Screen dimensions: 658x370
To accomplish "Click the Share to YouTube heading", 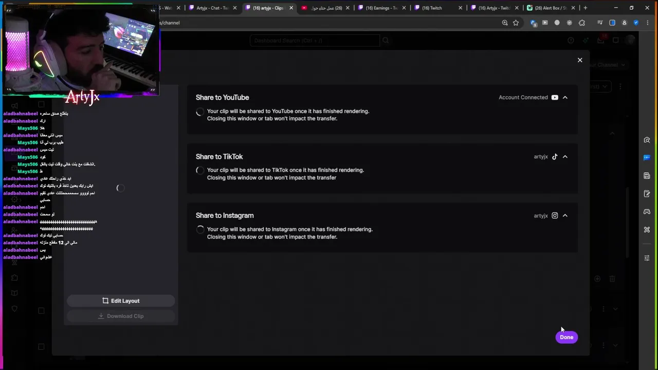I will (x=222, y=97).
